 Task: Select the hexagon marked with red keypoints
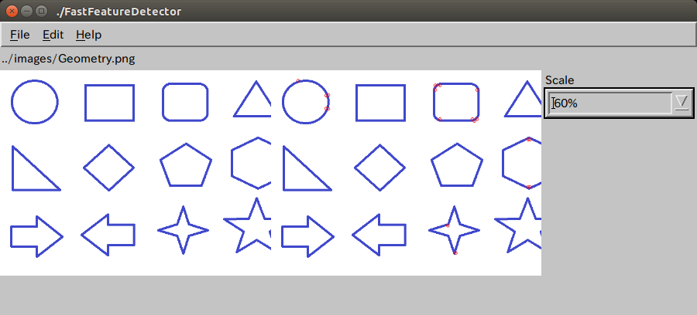click(x=522, y=163)
